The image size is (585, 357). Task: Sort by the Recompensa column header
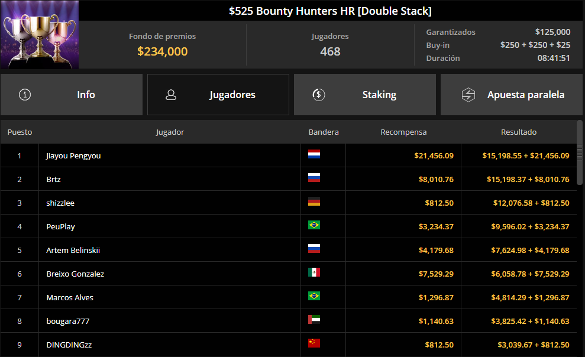click(x=403, y=132)
